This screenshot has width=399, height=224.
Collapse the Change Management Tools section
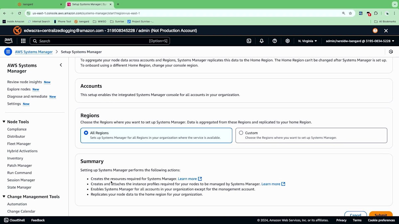(x=4, y=196)
